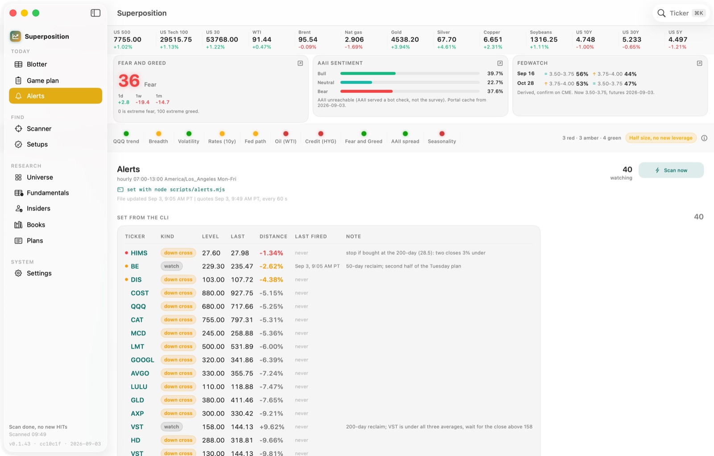Image resolution: width=714 pixels, height=456 pixels.
Task: Click the Credit (HYG) red indicator
Action: (x=320, y=133)
